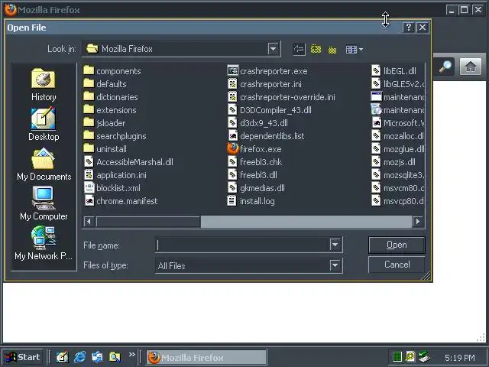Select crashreporter.ini file

point(264,84)
